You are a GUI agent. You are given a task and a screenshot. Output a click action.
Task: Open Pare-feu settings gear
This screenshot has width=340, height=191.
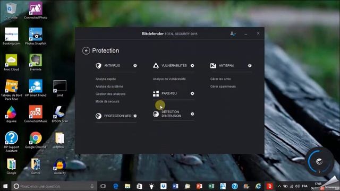192,93
